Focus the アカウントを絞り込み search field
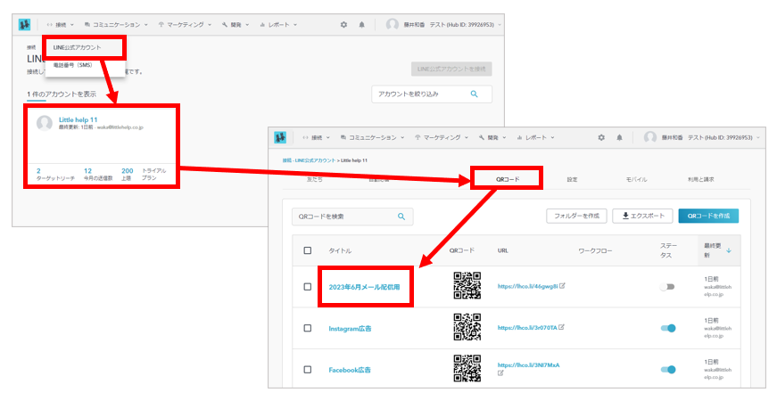This screenshot has height=401, width=777. point(419,94)
